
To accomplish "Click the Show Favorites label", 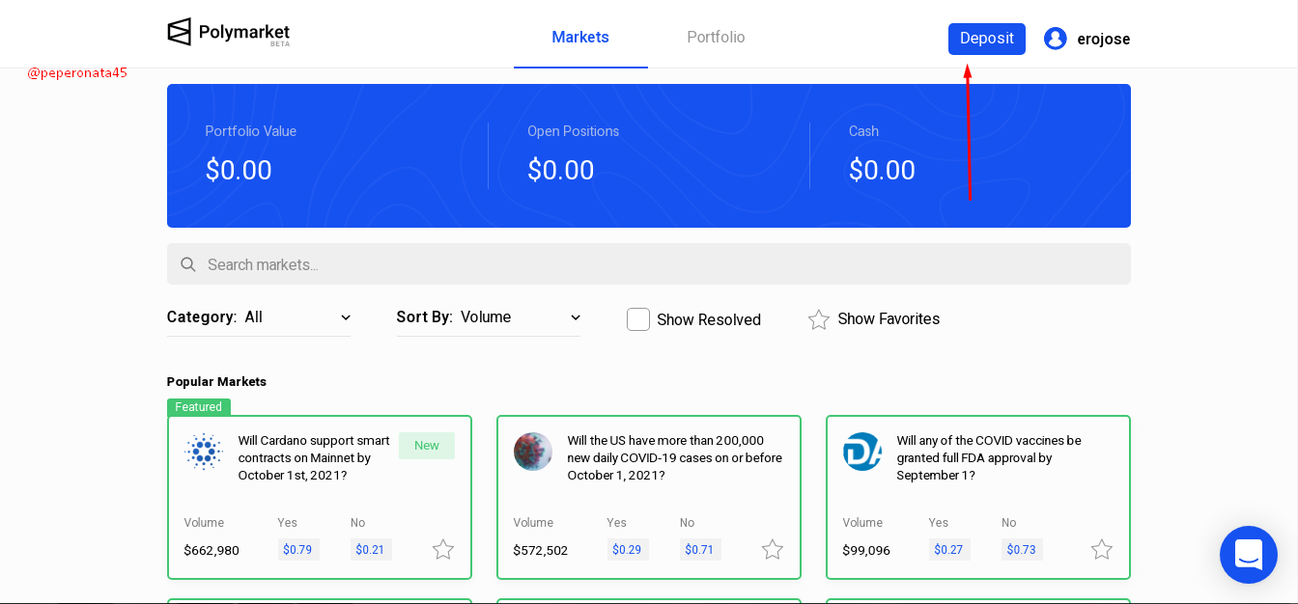I will [x=889, y=319].
